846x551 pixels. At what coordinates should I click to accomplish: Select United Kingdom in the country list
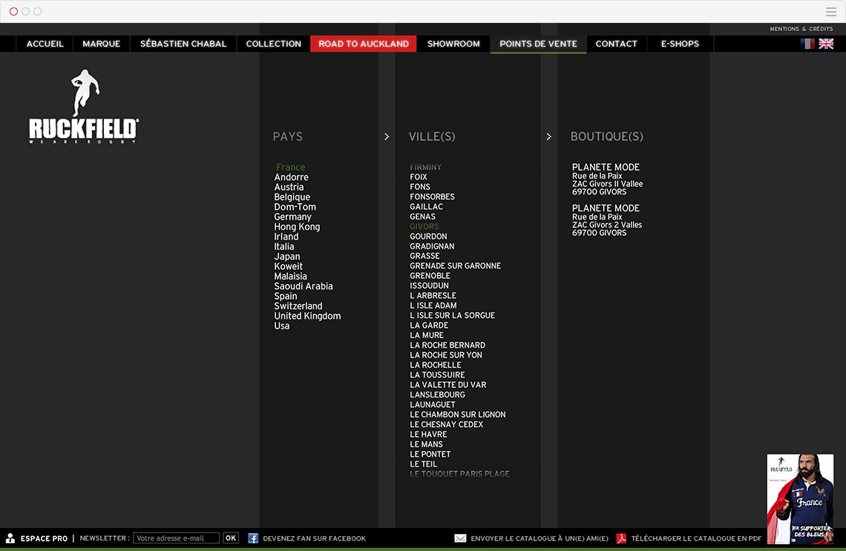tap(307, 316)
